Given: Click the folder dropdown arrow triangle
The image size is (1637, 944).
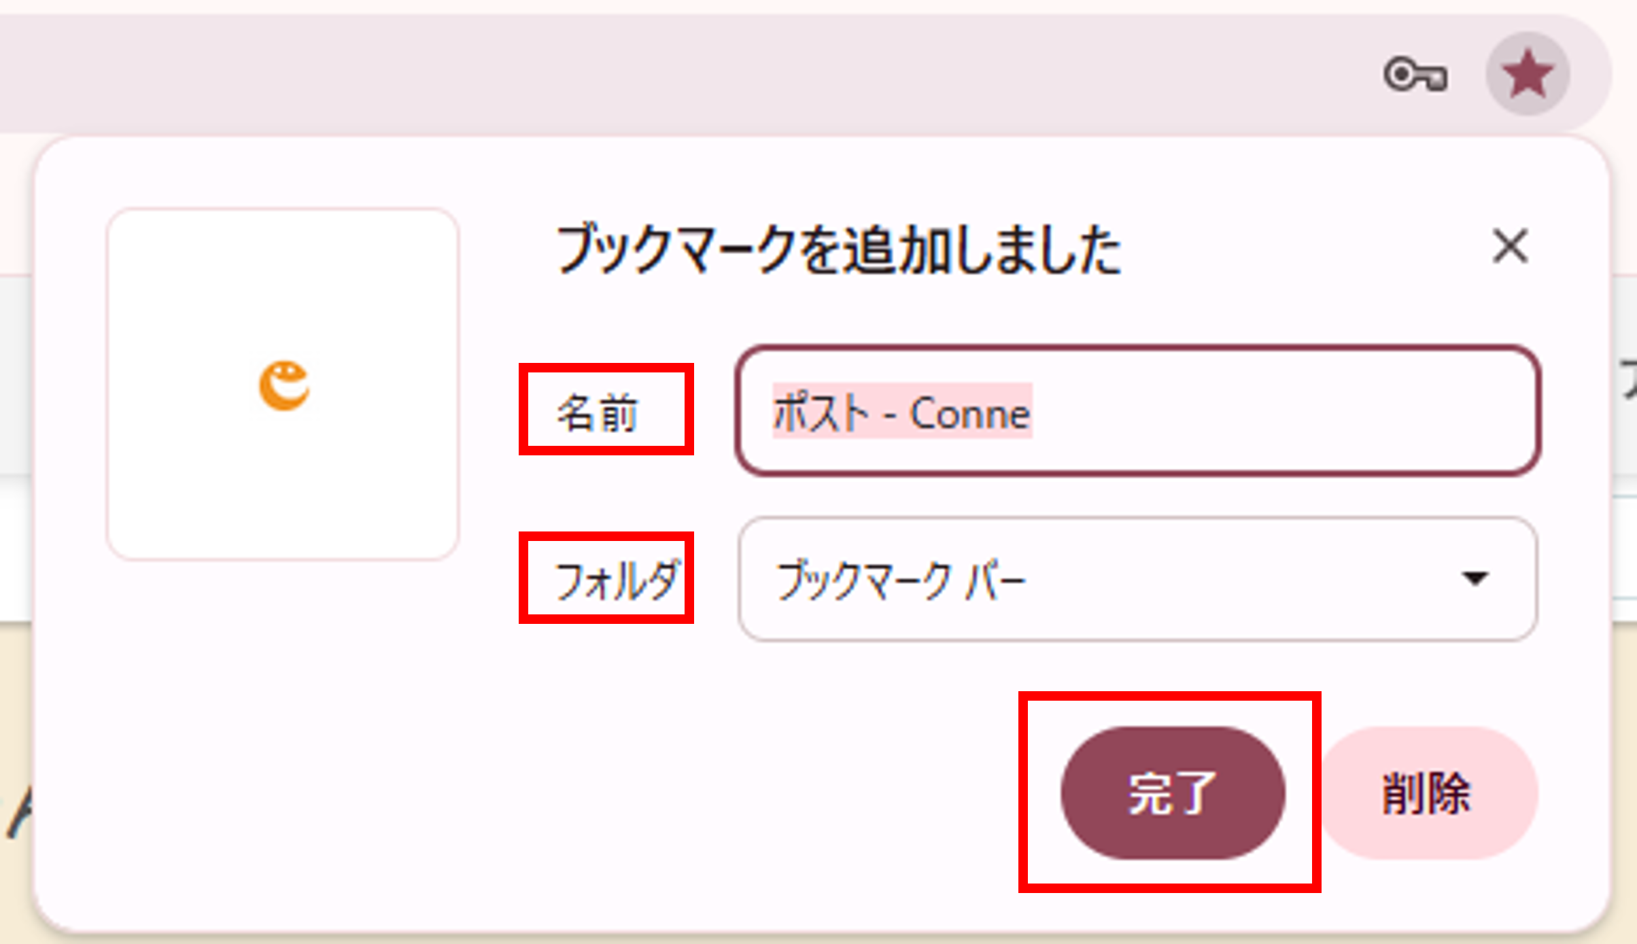Looking at the screenshot, I should pyautogui.click(x=1475, y=578).
